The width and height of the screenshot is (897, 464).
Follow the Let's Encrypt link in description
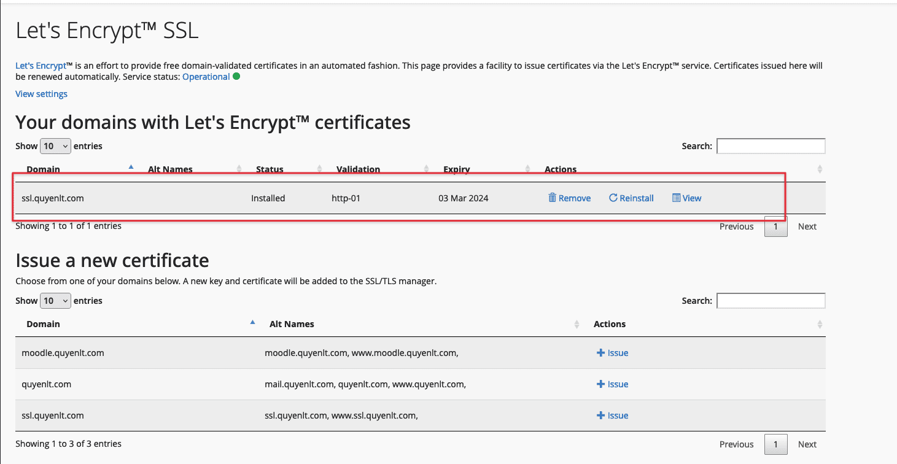(x=41, y=66)
